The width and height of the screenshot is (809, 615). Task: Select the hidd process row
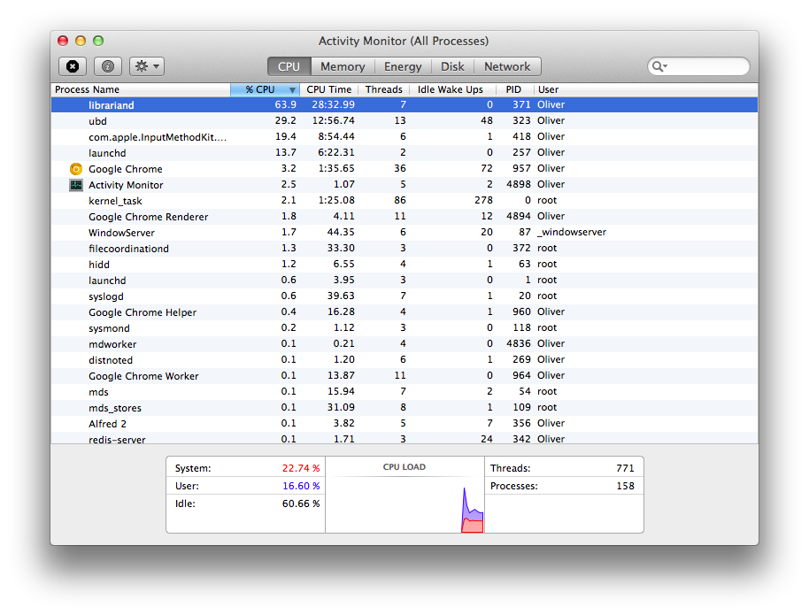point(404,265)
